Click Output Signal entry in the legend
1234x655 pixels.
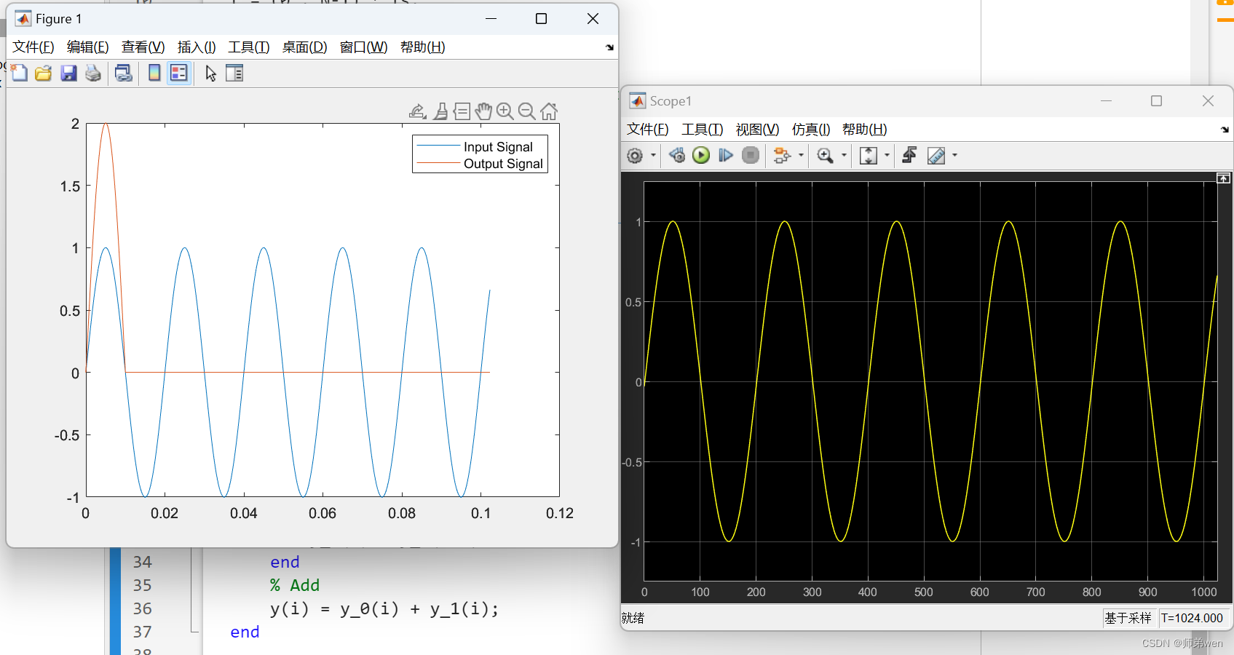click(503, 164)
